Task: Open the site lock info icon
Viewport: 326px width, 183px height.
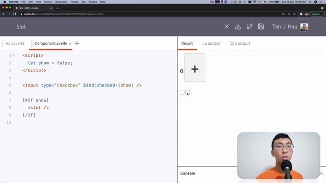Action: (x=21, y=14)
